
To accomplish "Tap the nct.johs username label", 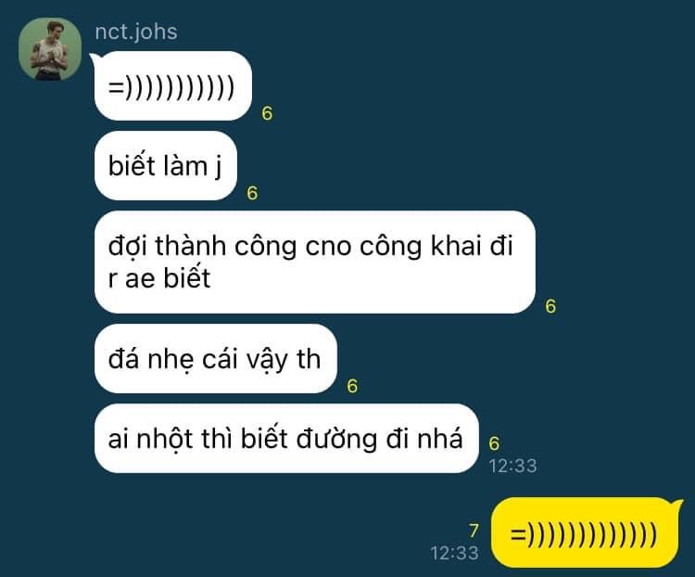I will (x=136, y=32).
